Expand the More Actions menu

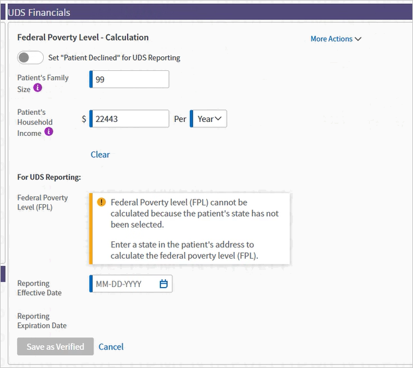(336, 39)
